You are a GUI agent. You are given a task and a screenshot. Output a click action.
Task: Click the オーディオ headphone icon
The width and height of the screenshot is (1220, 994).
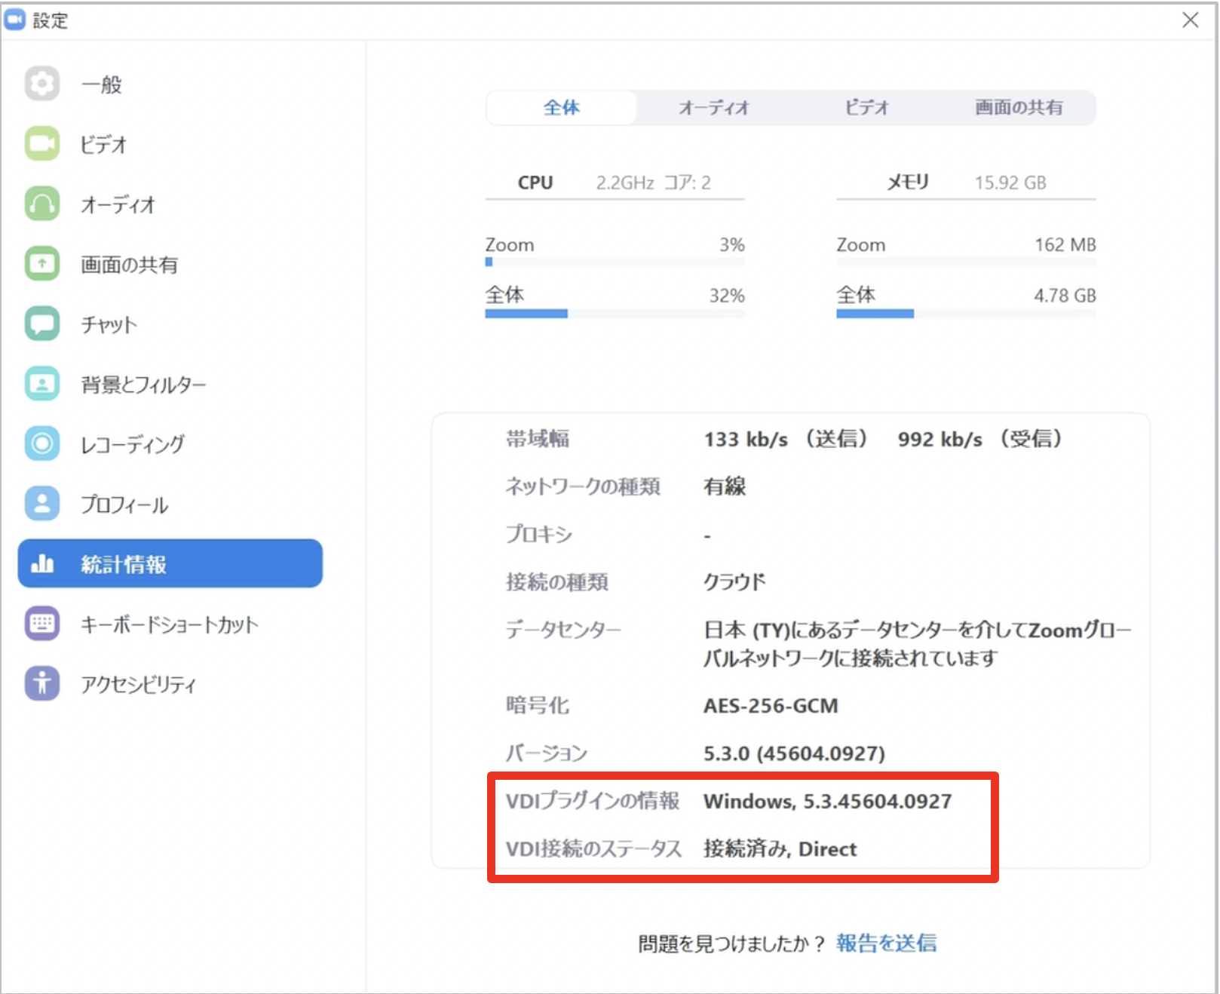point(42,204)
